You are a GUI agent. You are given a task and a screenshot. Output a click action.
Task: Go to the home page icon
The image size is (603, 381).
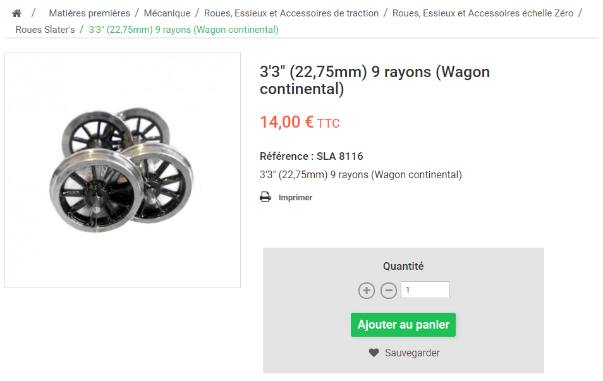16,13
